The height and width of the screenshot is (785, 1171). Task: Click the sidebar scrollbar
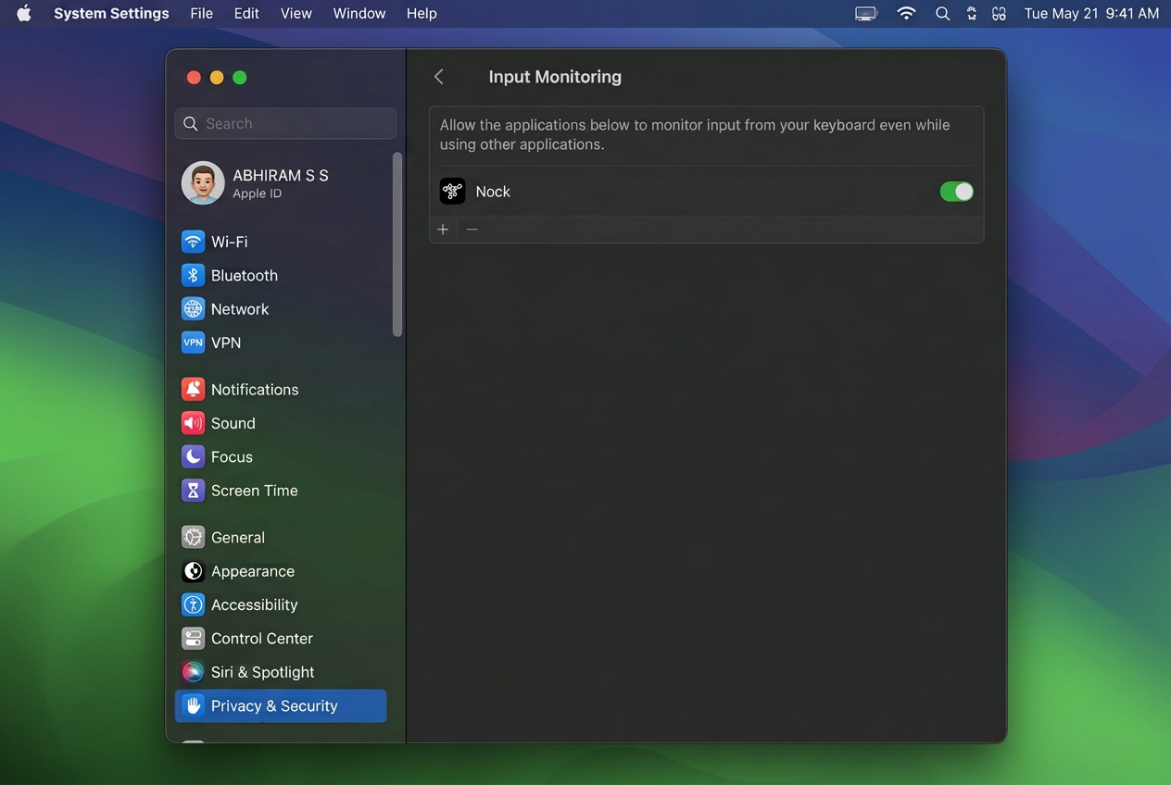pos(397,244)
